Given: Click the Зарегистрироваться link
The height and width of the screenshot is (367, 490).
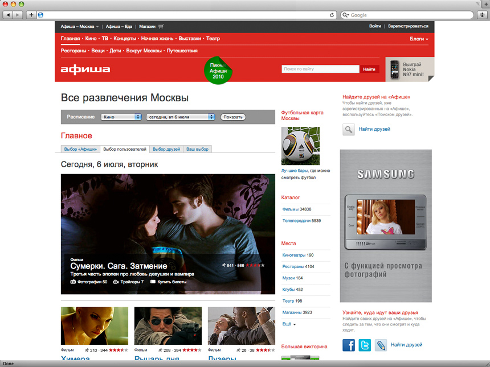Looking at the screenshot, I should 408,26.
